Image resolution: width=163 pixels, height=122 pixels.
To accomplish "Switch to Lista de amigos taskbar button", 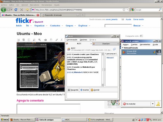I will [49, 120].
